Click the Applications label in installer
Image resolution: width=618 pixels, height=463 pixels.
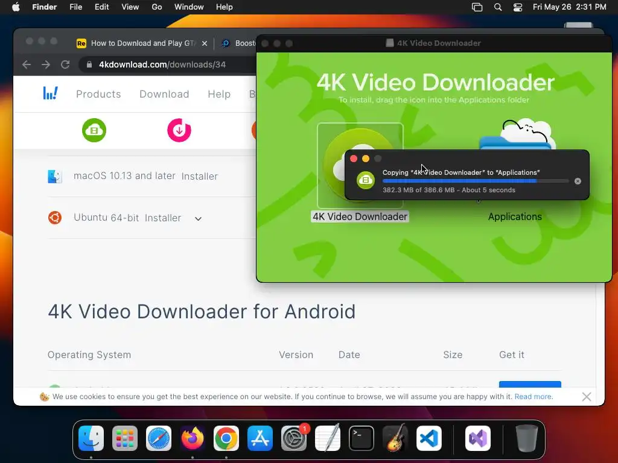[515, 217]
